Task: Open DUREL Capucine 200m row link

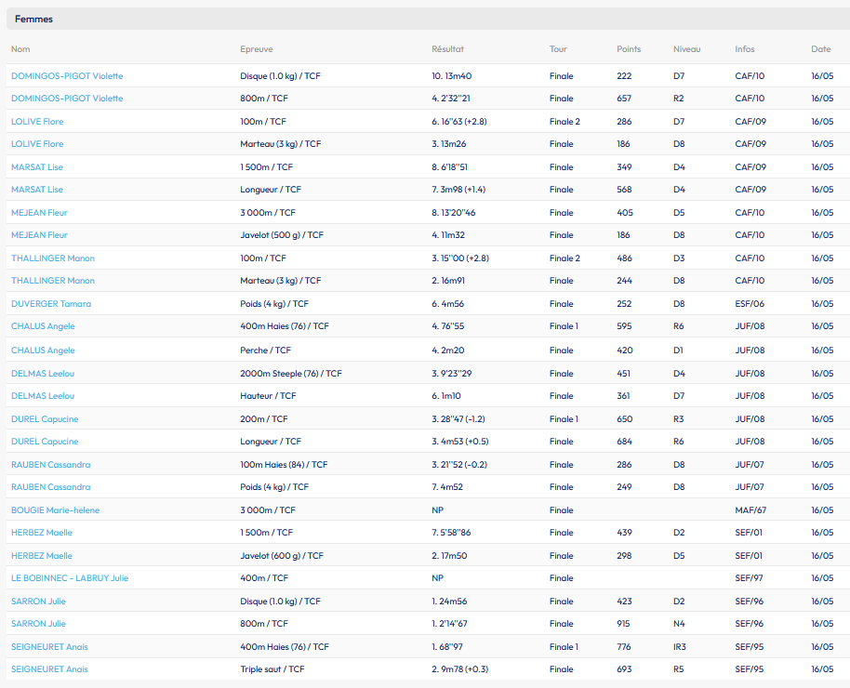Action: [x=45, y=419]
